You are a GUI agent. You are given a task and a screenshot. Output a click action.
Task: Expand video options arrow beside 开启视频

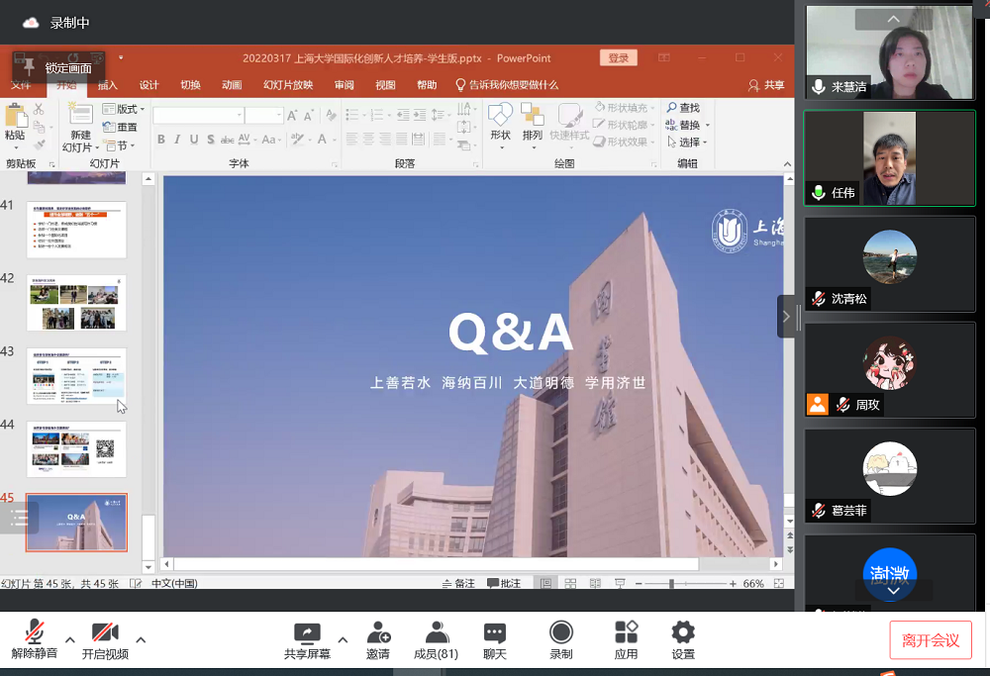pyautogui.click(x=141, y=640)
